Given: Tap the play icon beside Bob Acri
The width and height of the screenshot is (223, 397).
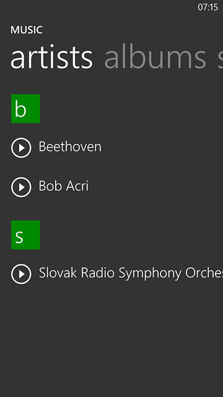Looking at the screenshot, I should (x=21, y=187).
